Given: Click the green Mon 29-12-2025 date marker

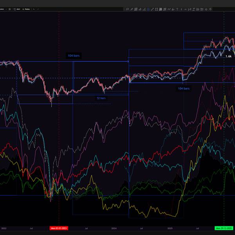Looking at the screenshot, I should pos(224,228).
